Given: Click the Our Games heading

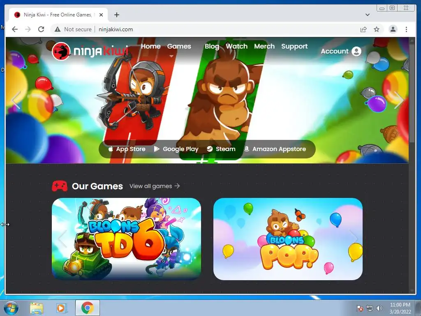Looking at the screenshot, I should pos(97,186).
